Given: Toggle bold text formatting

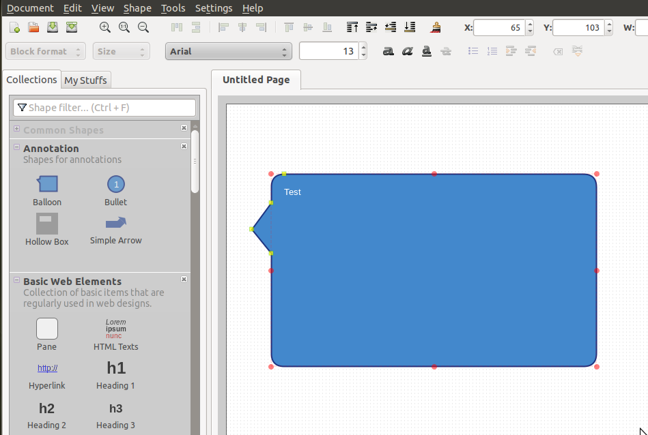Looking at the screenshot, I should point(388,51).
